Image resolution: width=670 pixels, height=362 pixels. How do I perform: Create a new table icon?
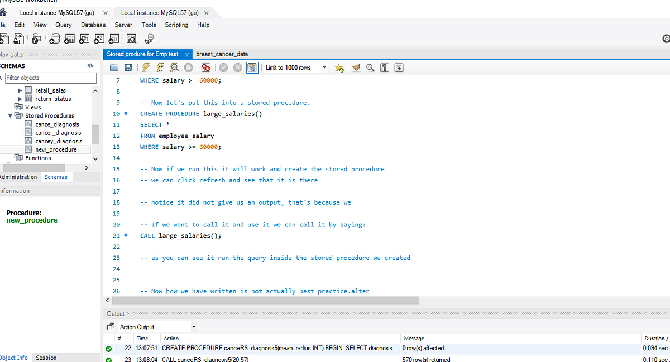click(x=69, y=38)
